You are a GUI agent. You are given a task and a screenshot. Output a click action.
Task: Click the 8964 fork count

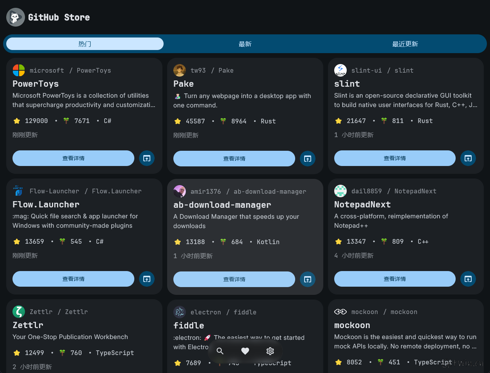[x=239, y=121]
